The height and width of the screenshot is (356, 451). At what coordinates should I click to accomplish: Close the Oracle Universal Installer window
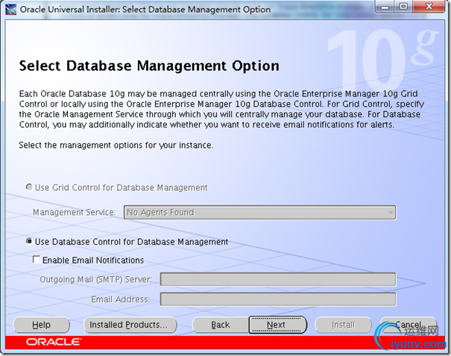[x=429, y=7]
